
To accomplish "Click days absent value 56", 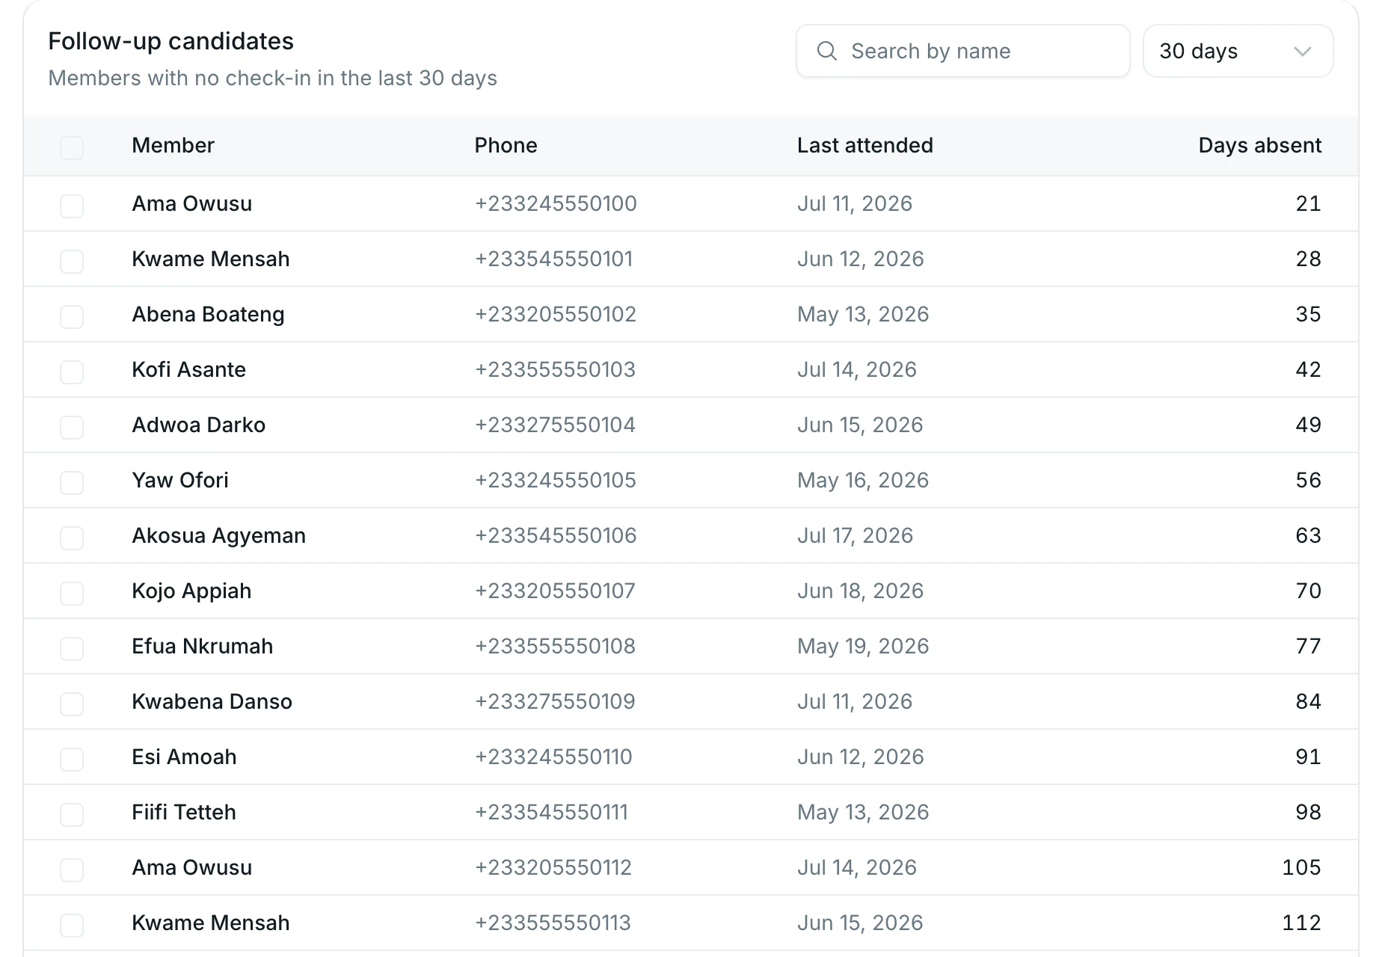I will tap(1308, 480).
